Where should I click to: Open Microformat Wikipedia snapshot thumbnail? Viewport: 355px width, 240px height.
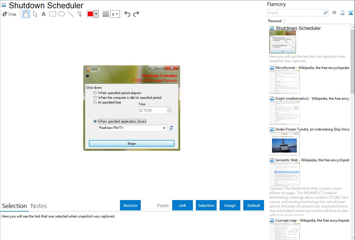(284, 82)
